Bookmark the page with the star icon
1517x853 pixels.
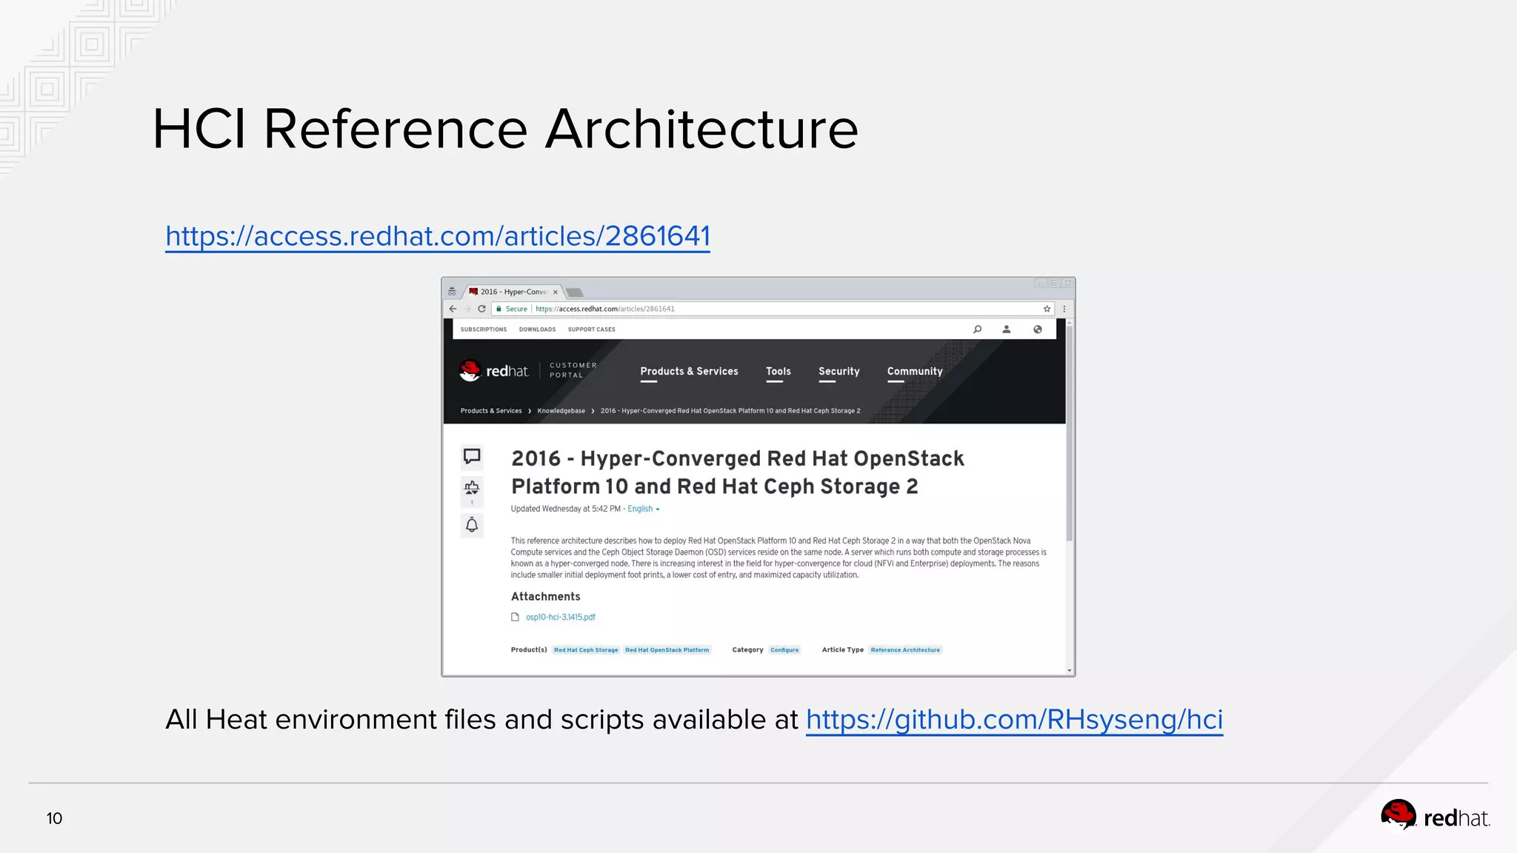1047,309
